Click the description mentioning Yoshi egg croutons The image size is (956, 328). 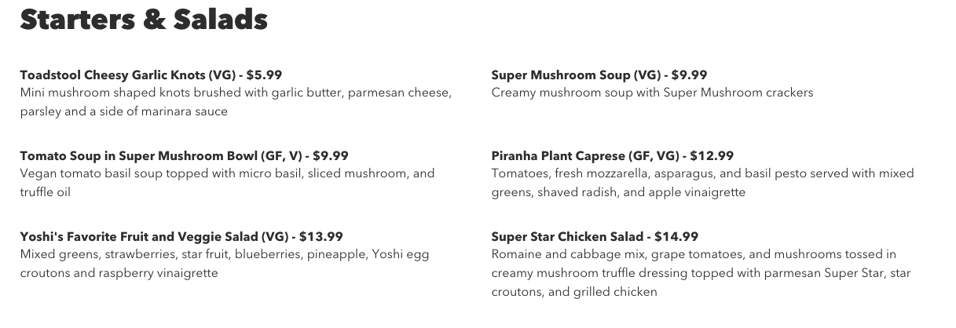pos(225,264)
